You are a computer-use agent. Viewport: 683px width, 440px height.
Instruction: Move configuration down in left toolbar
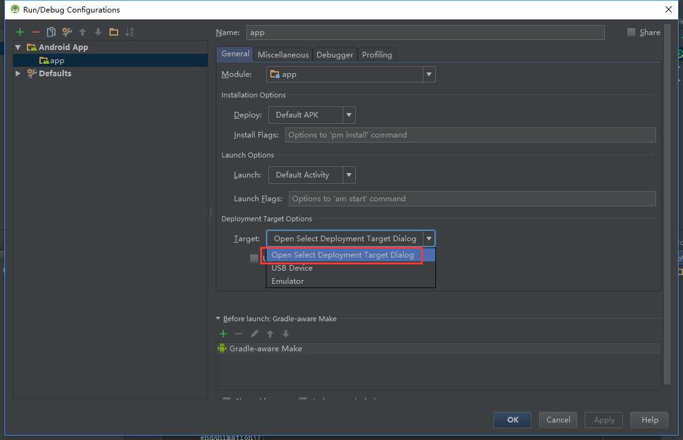pyautogui.click(x=98, y=32)
